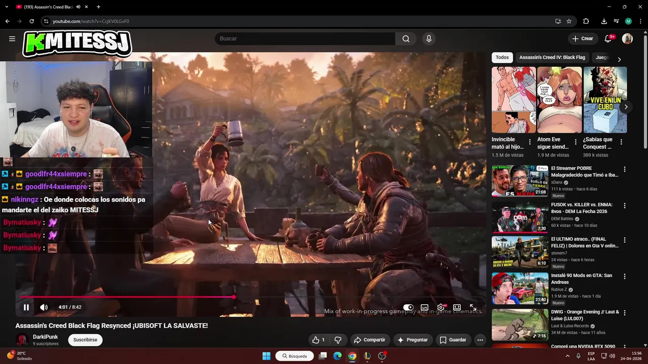Viewport: 648px width, 364px height.
Task: Open the YouTube hamburger guide menu
Action: 12,38
